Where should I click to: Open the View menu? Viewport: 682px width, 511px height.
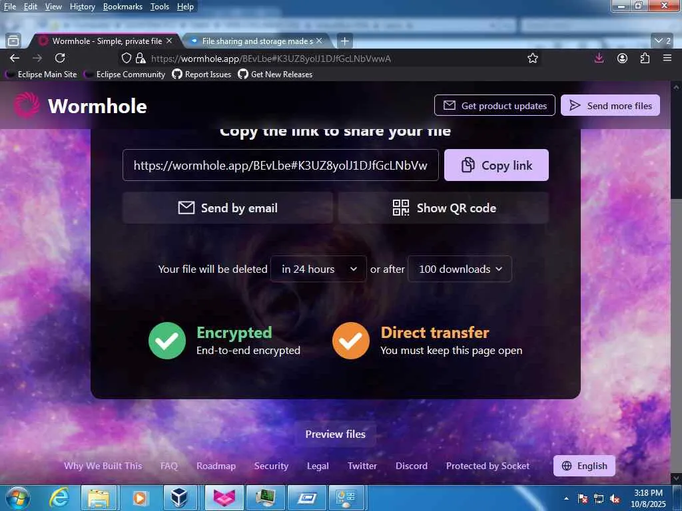[x=53, y=7]
